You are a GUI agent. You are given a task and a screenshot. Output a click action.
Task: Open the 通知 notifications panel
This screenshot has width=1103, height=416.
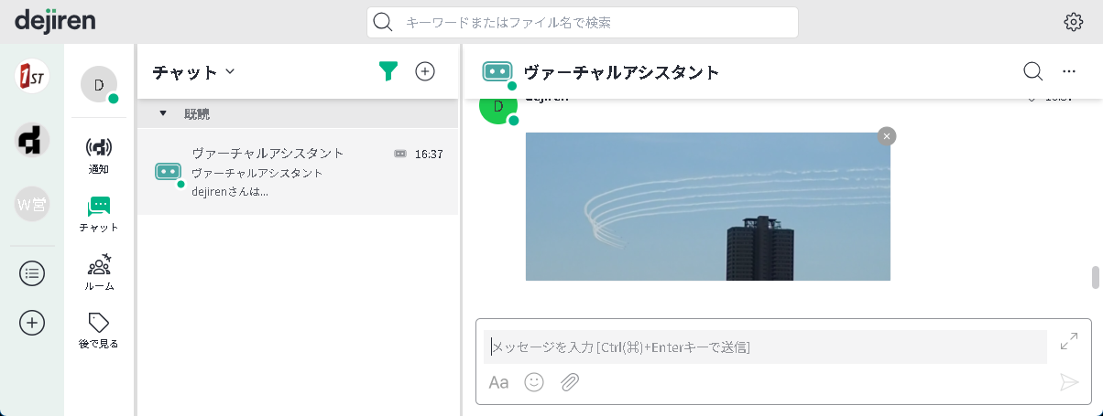point(99,155)
